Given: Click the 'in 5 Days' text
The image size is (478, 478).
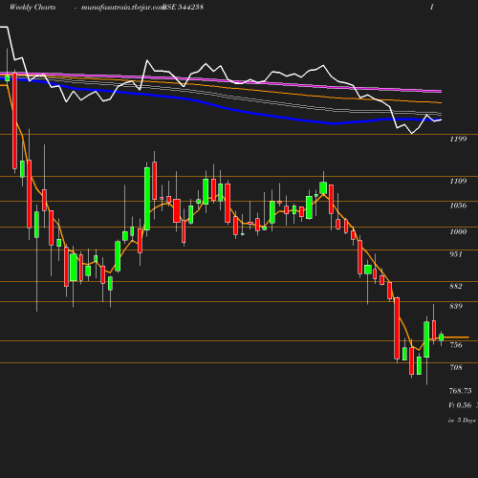Looking at the screenshot, I should click(462, 421).
